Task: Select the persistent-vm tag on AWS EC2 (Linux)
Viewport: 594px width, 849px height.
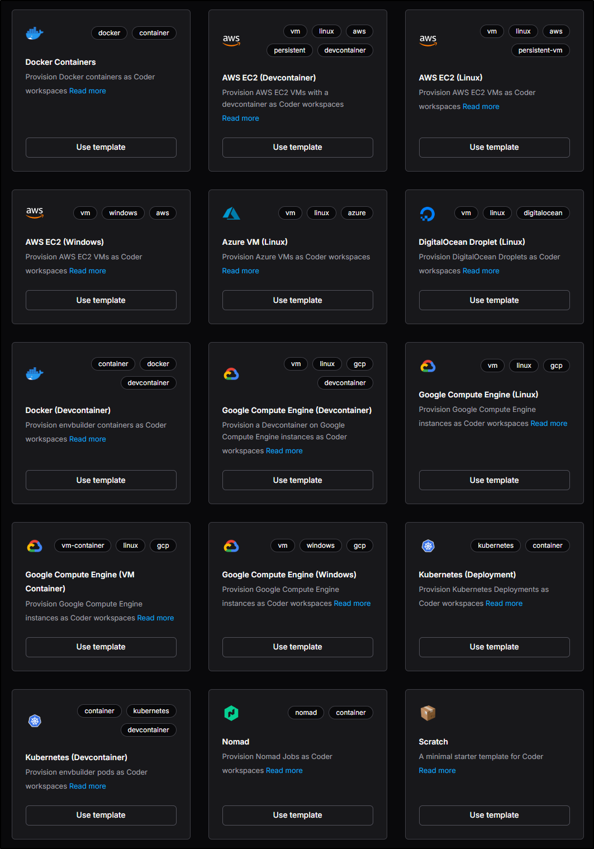Action: click(x=540, y=50)
